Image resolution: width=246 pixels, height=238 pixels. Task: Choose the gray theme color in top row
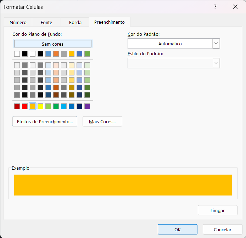[x=64, y=54]
